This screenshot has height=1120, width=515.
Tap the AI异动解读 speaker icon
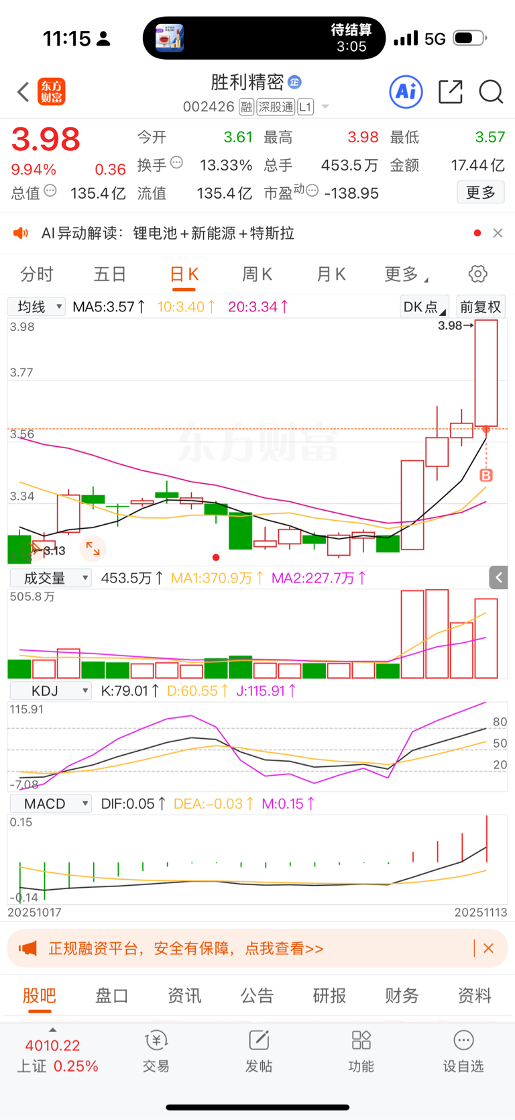coord(21,233)
